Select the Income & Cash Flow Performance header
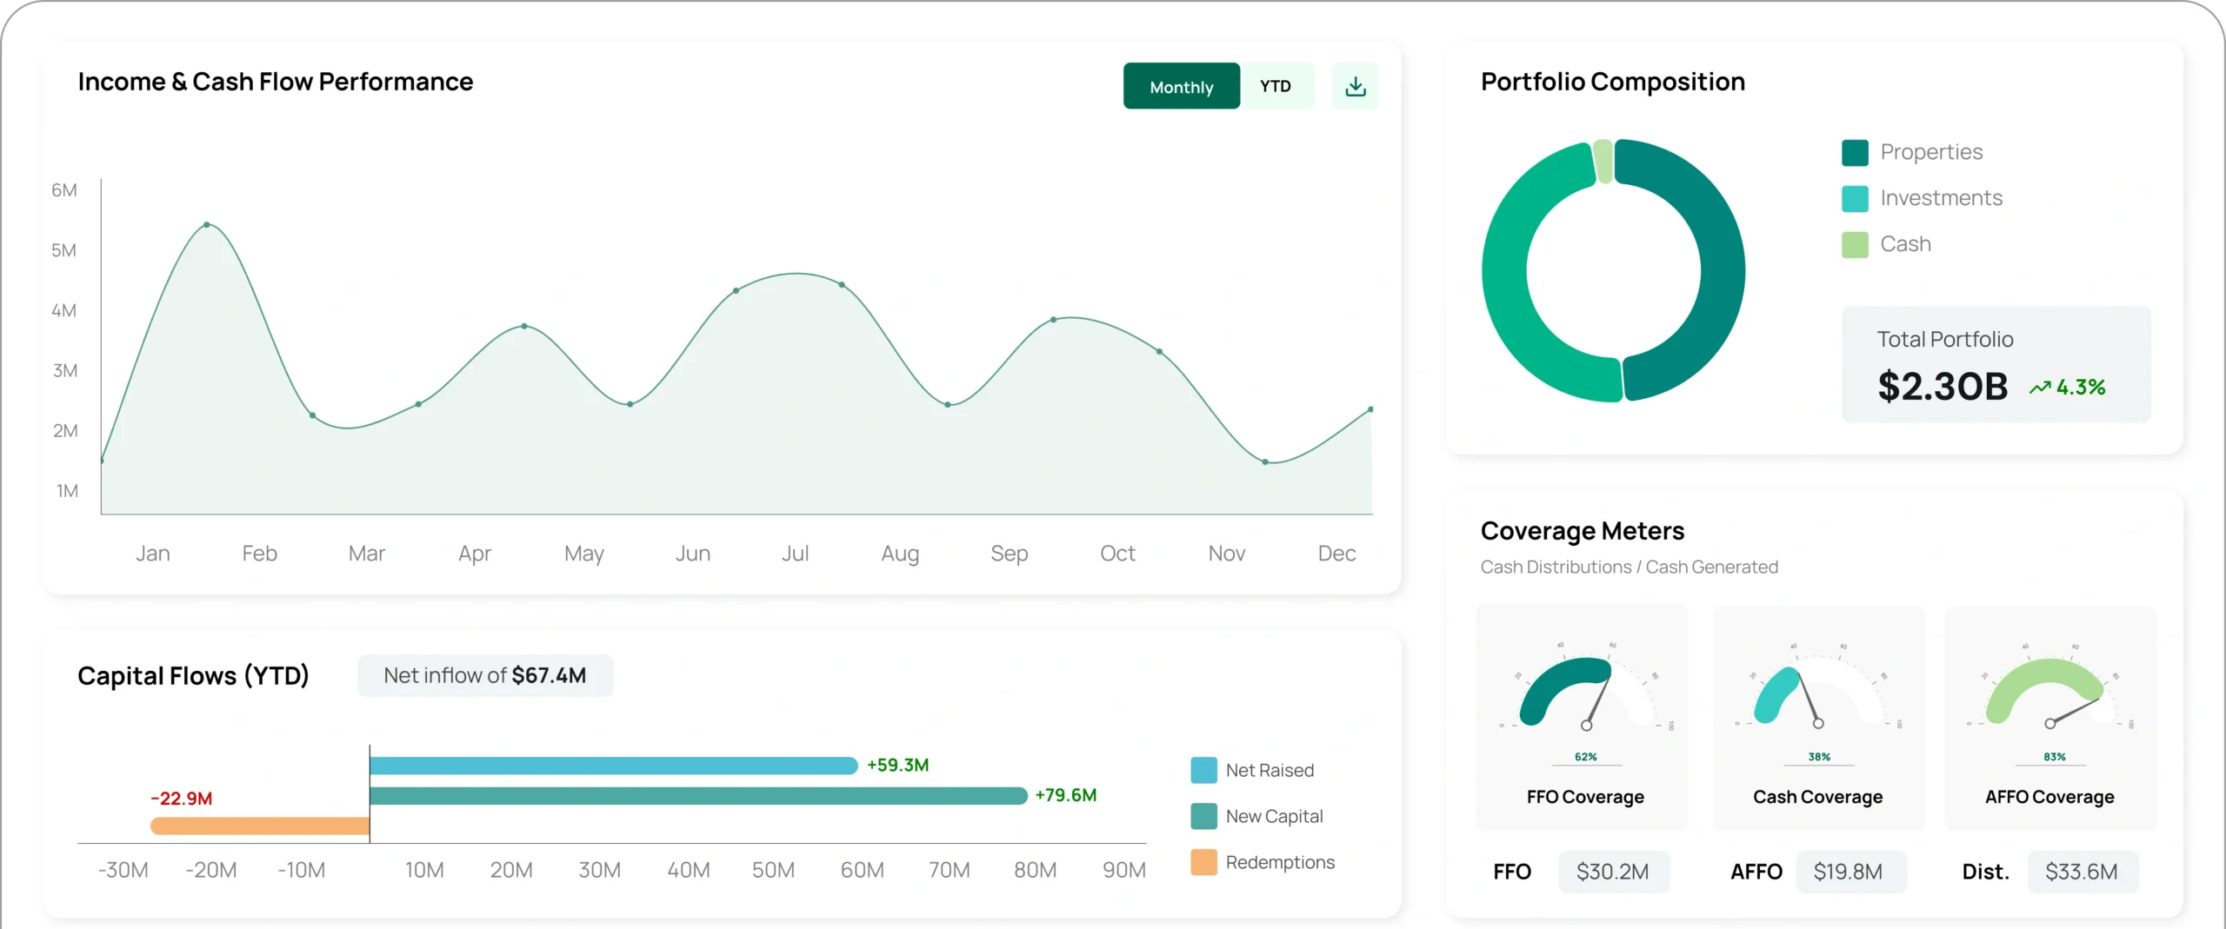 coord(275,82)
